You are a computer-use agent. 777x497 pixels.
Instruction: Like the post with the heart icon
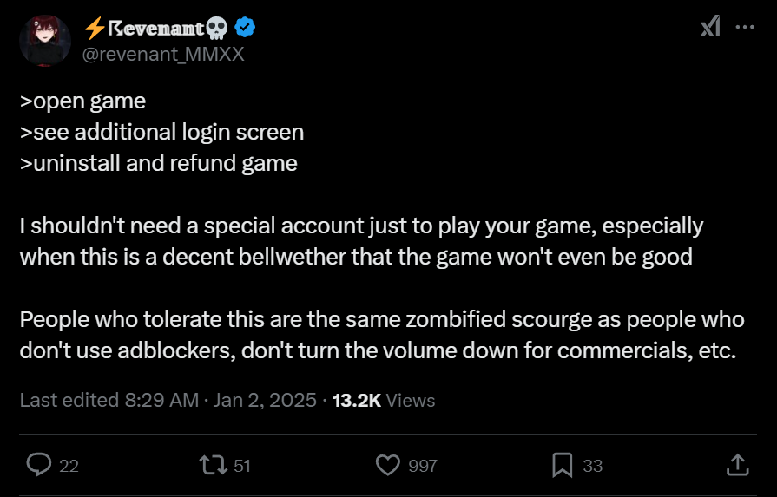387,465
